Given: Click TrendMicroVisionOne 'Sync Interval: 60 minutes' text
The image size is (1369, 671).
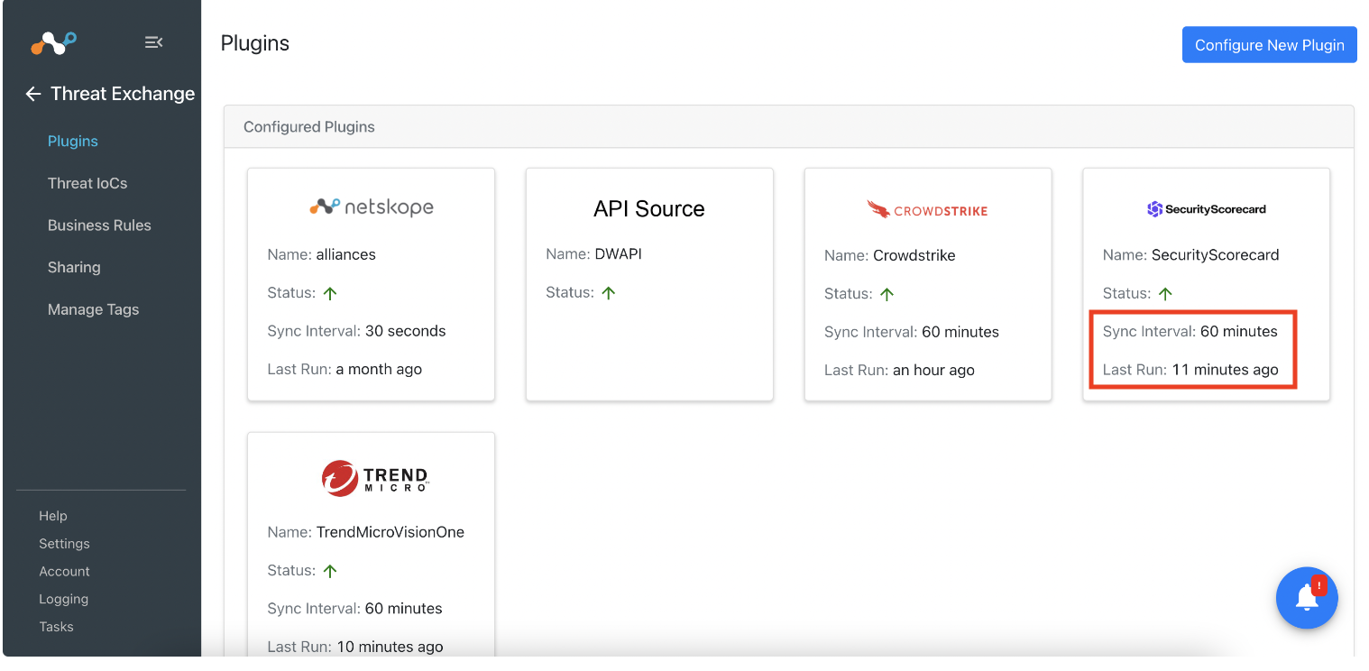Looking at the screenshot, I should (355, 609).
